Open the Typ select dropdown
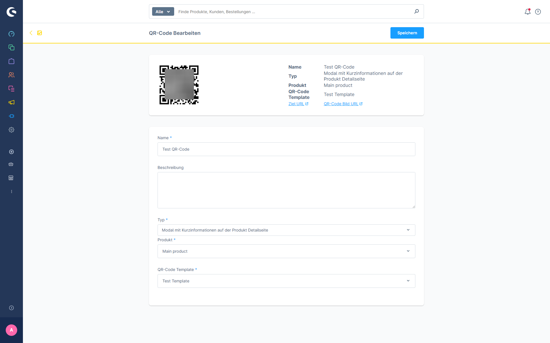 [x=286, y=230]
